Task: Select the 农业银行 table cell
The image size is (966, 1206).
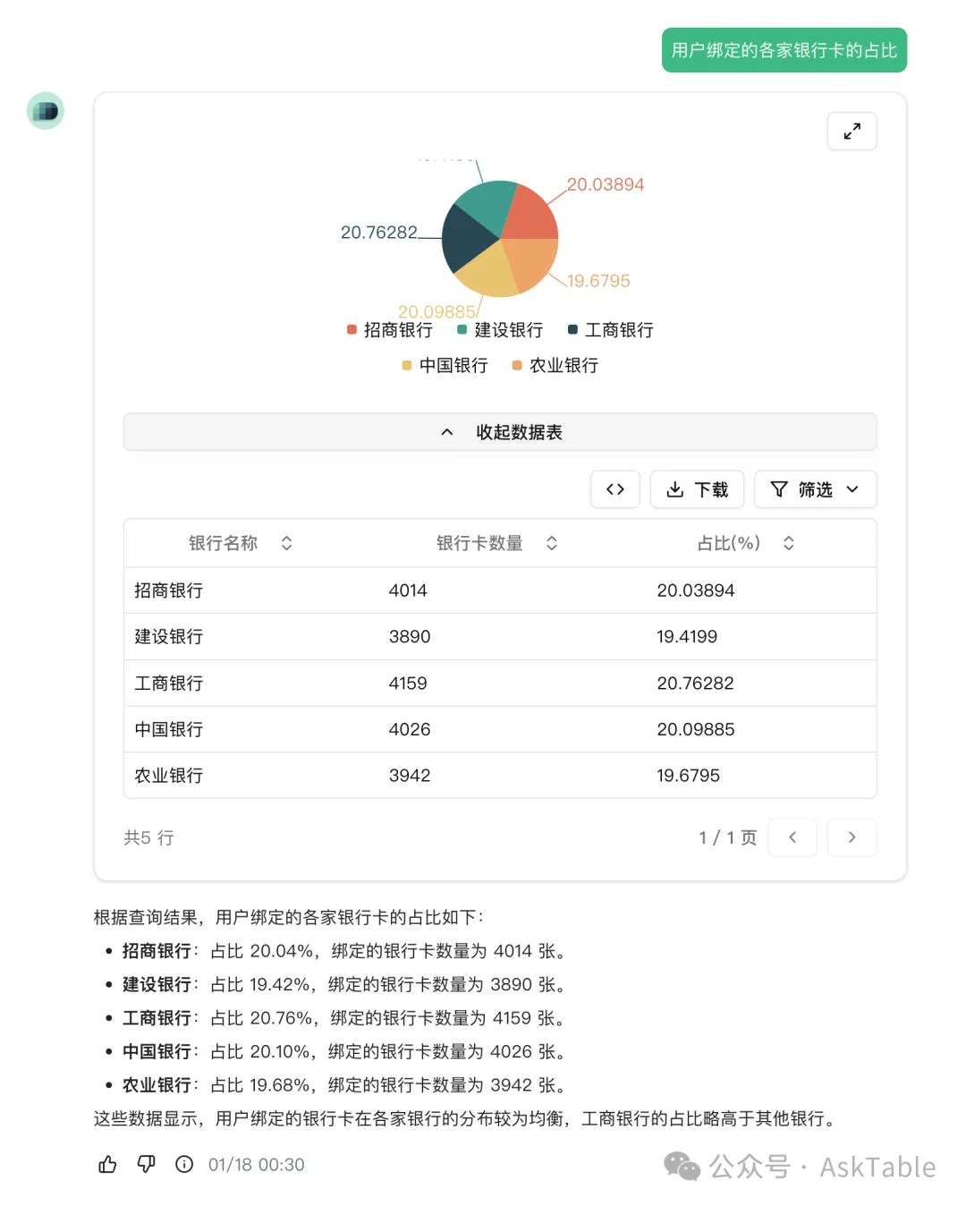Action: 169,776
